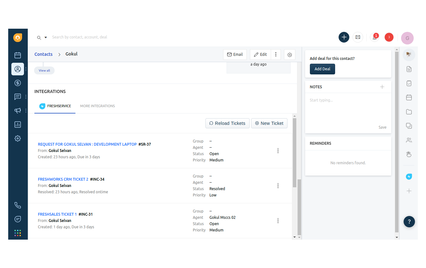The width and height of the screenshot is (426, 268).
Task: Click the Email button
Action: point(235,55)
